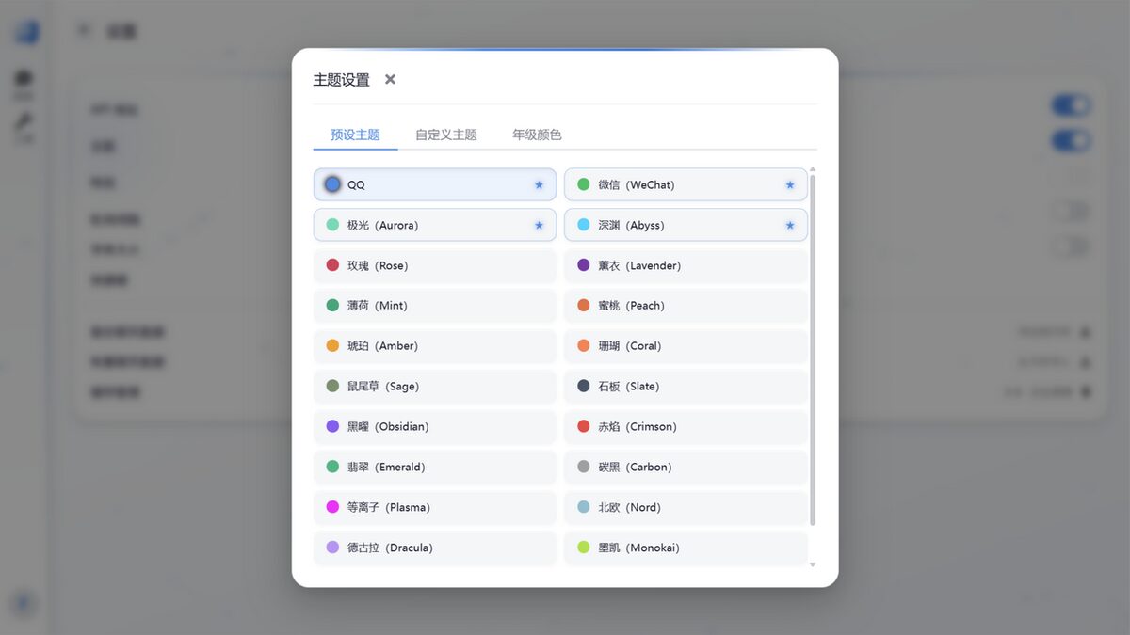Select the 翡翠 (Emerald) theme
This screenshot has width=1130, height=635.
pyautogui.click(x=435, y=468)
